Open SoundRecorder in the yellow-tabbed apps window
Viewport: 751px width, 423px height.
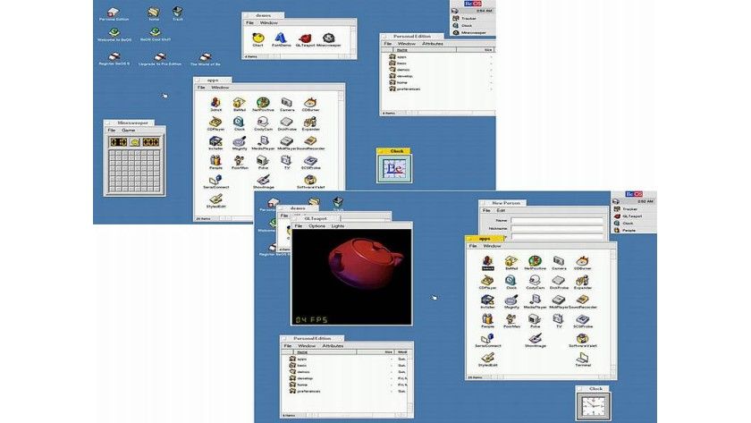(x=582, y=301)
